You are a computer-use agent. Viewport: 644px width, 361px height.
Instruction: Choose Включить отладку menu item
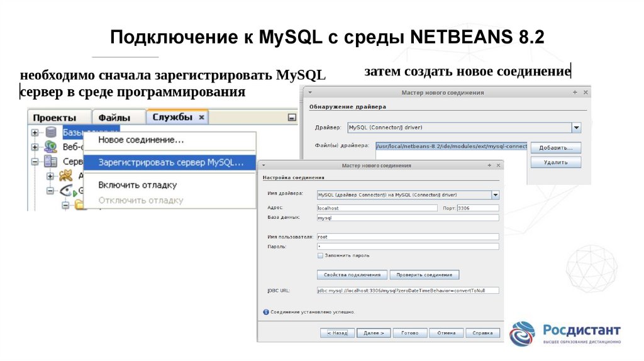(170, 186)
